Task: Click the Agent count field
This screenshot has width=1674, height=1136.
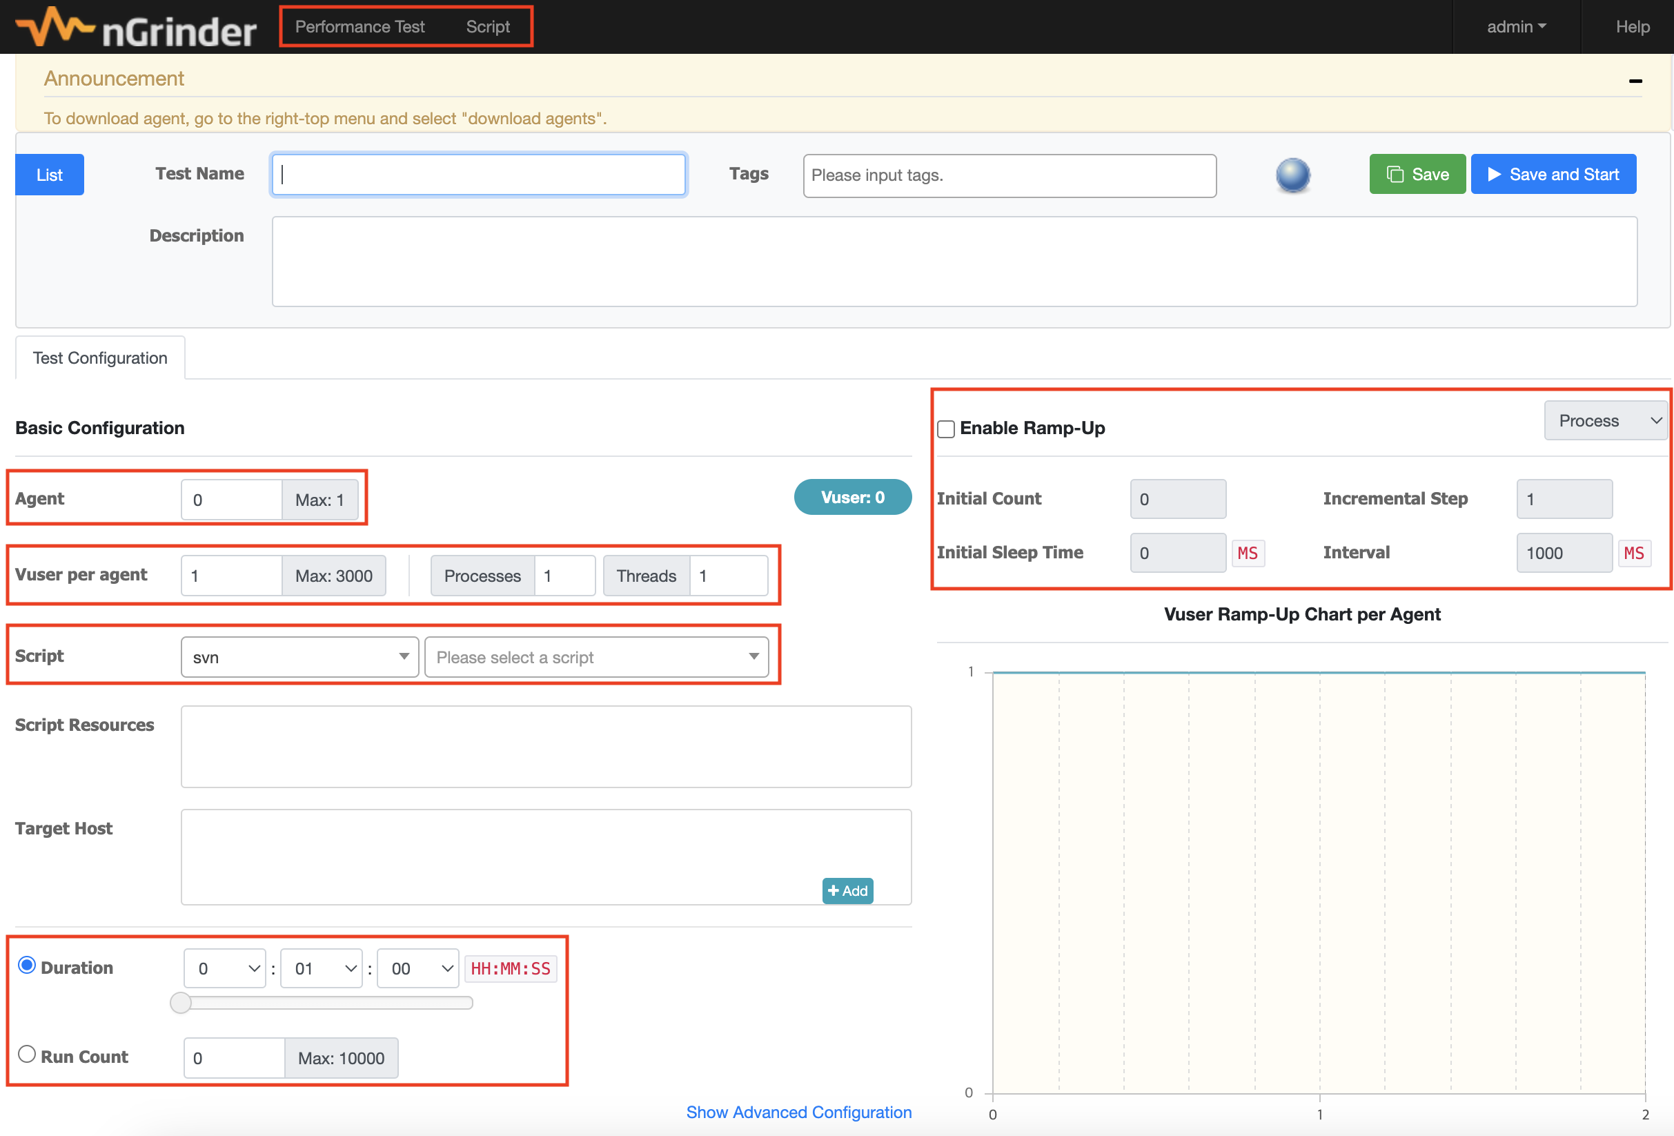Action: pyautogui.click(x=232, y=499)
